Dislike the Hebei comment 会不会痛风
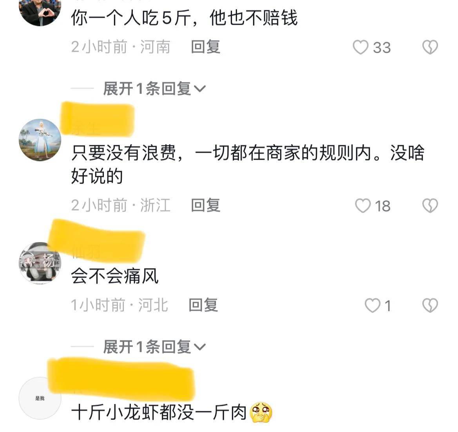This screenshot has width=458, height=432. [430, 305]
